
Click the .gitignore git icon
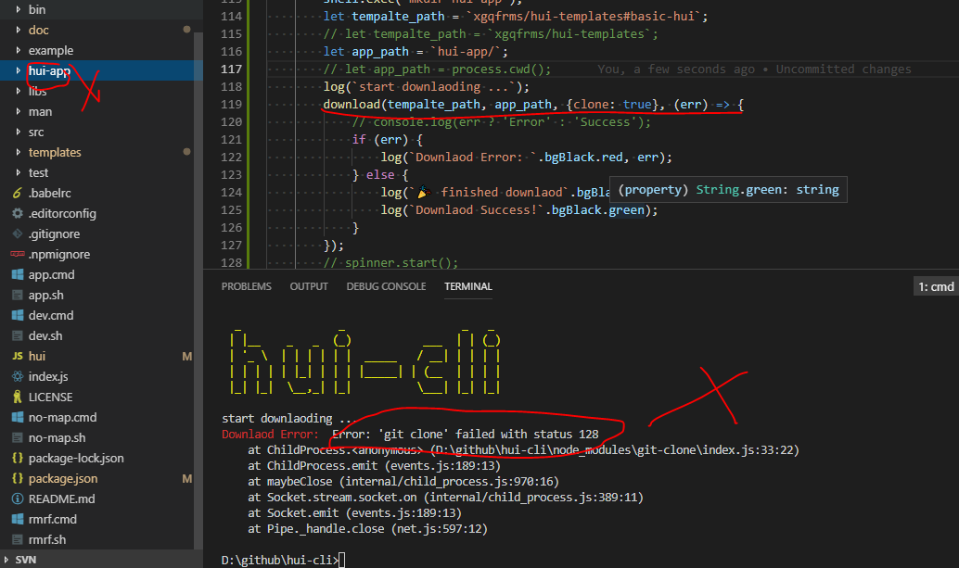pos(17,234)
